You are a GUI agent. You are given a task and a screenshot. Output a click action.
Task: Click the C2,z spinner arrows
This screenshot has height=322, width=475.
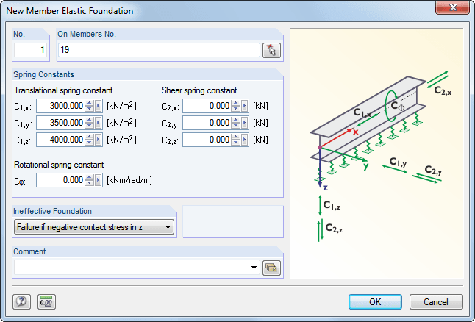pos(236,139)
